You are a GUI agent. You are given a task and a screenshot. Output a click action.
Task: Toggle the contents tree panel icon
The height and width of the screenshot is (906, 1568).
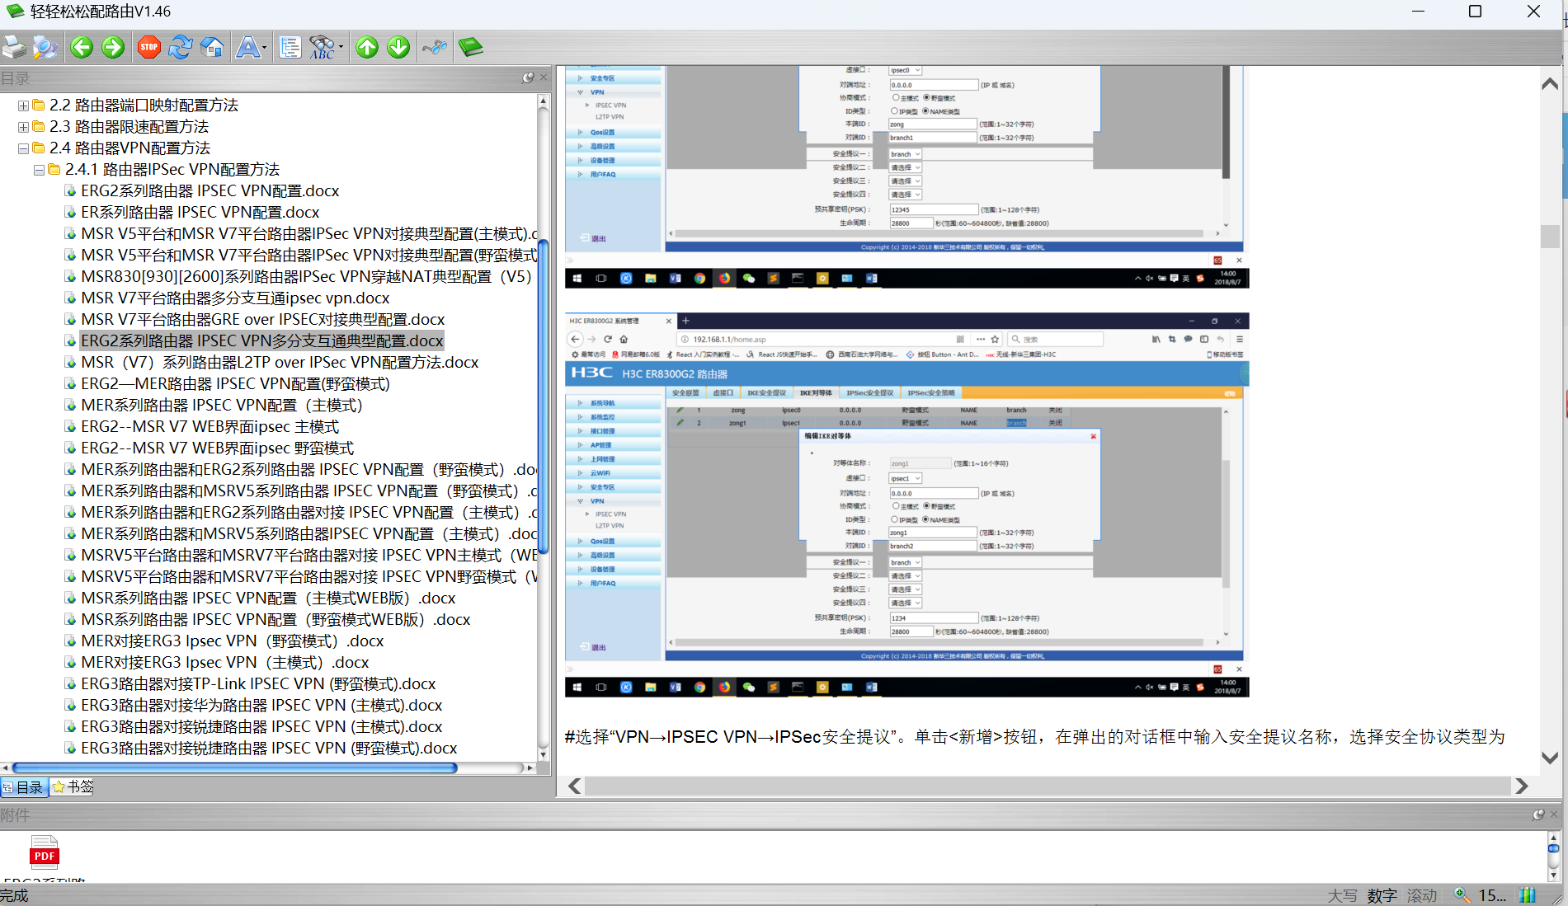pyautogui.click(x=290, y=47)
